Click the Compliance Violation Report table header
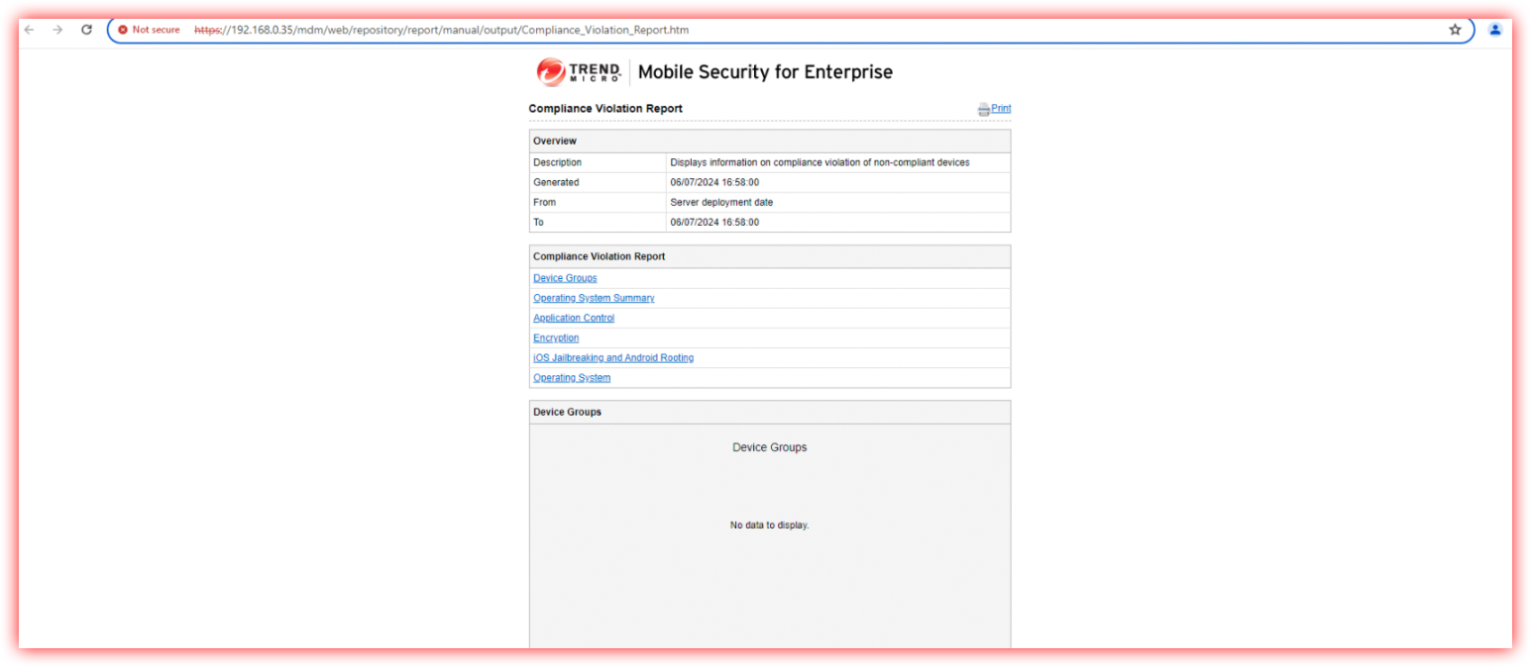1532x668 pixels. click(x=770, y=256)
